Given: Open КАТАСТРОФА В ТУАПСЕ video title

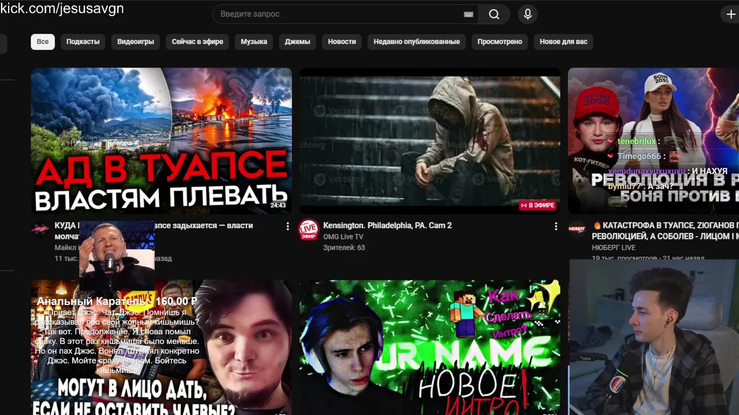Looking at the screenshot, I should [x=665, y=231].
